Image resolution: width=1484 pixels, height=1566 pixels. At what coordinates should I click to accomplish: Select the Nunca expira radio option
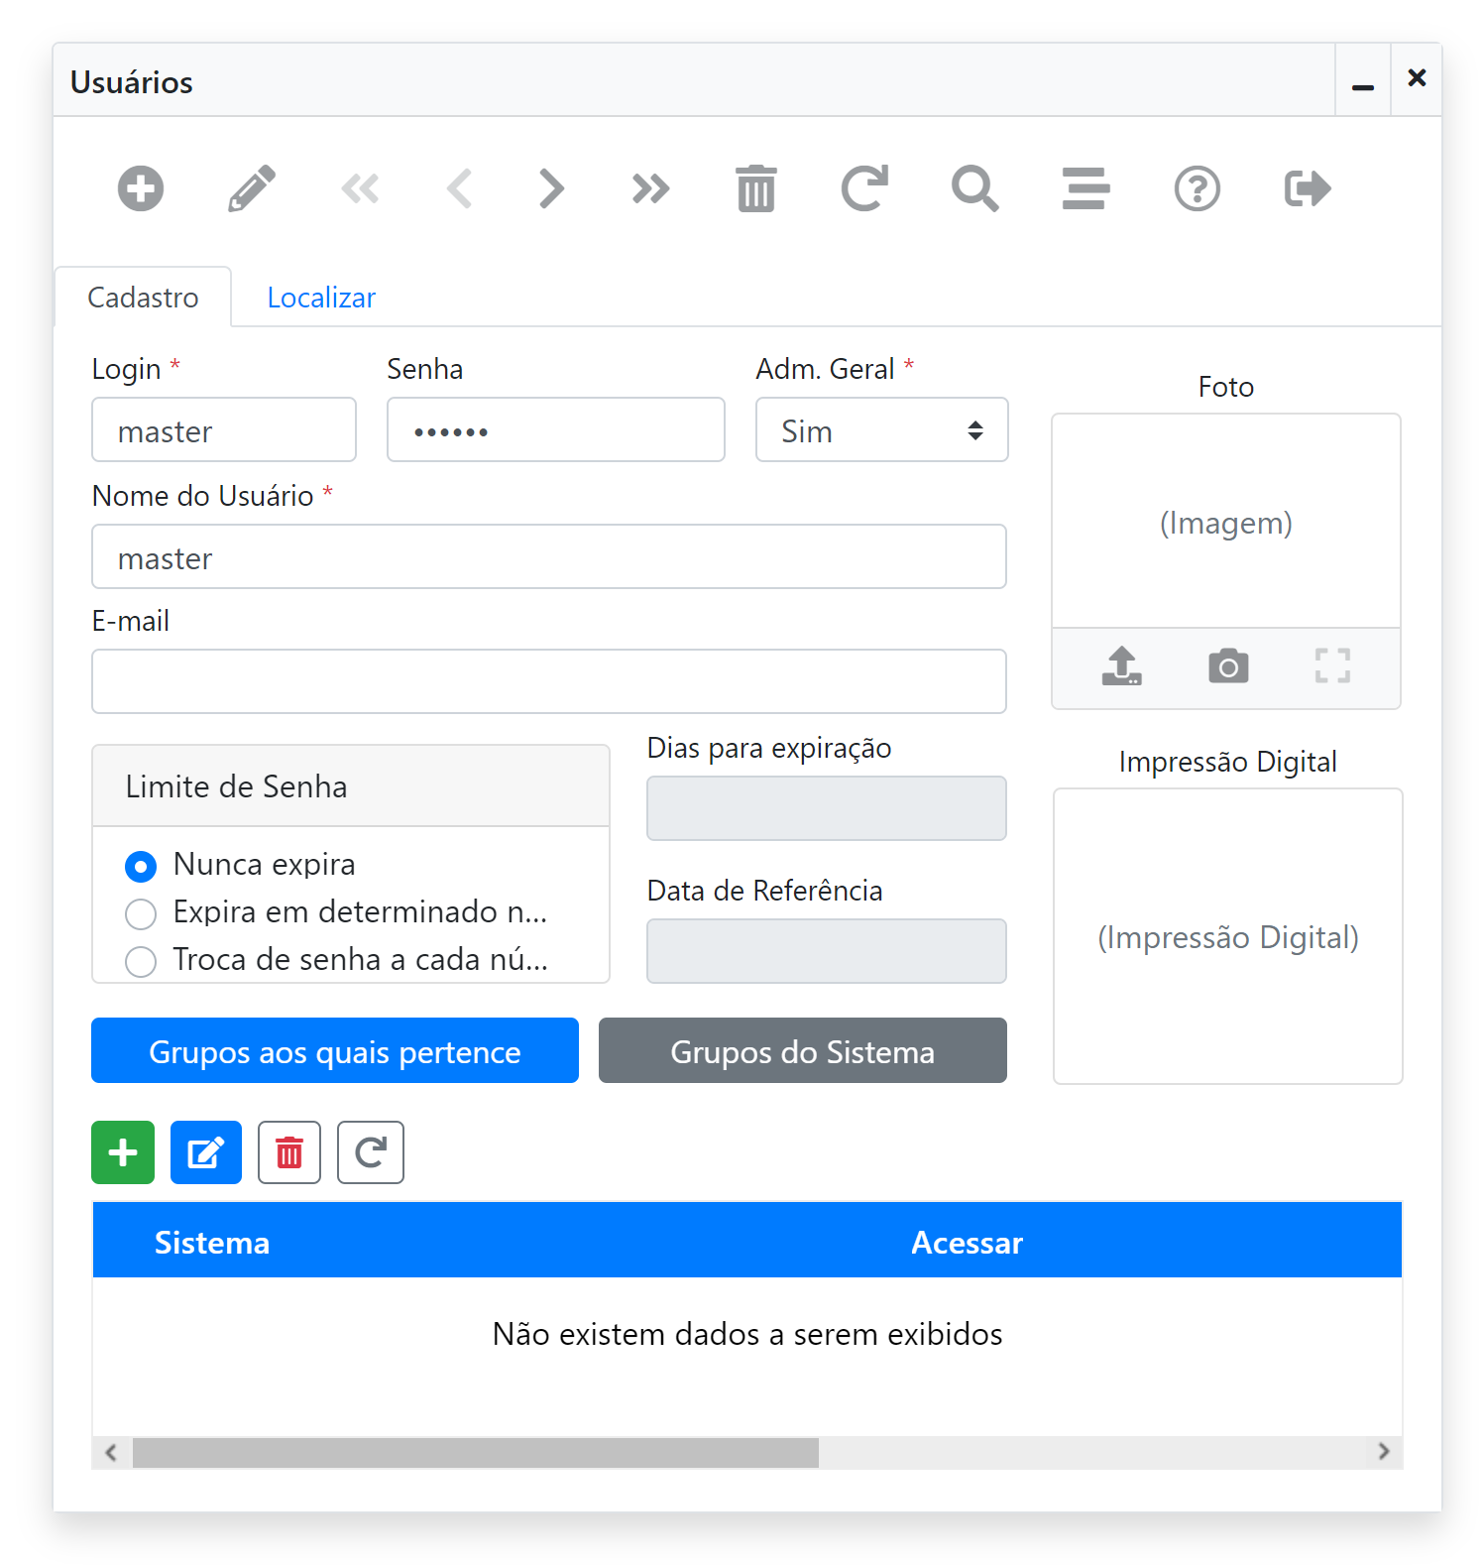pos(141,866)
